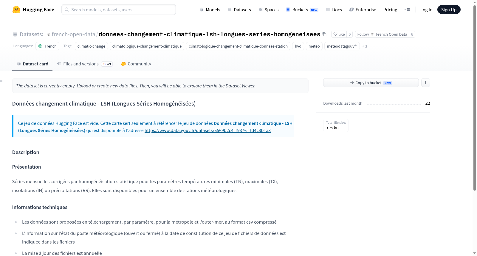Click the Description heading
The image size is (477, 256).
(x=26, y=152)
